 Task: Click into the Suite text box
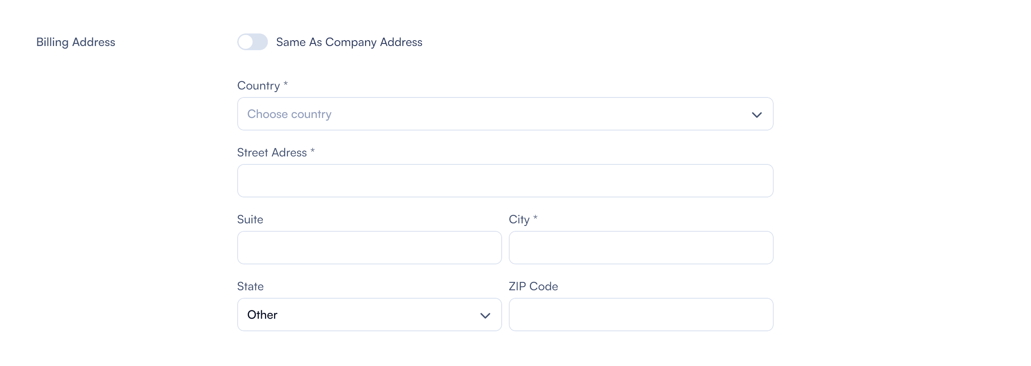[x=369, y=248]
